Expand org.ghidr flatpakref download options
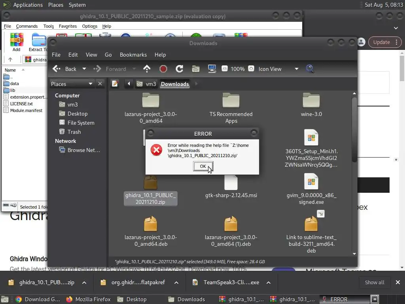405x304 pixels. click(x=176, y=283)
